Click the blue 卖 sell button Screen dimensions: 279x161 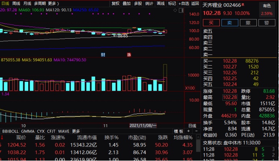pyautogui.click(x=230, y=23)
